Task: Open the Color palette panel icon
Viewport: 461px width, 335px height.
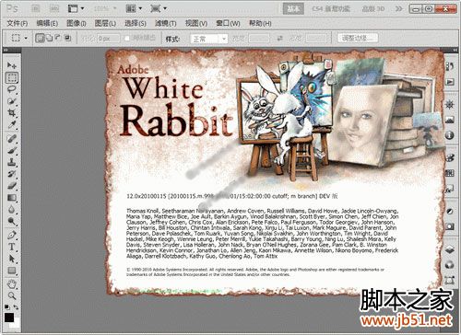Action: (x=449, y=157)
